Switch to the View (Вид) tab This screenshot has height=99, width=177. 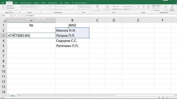[x=61, y=3]
